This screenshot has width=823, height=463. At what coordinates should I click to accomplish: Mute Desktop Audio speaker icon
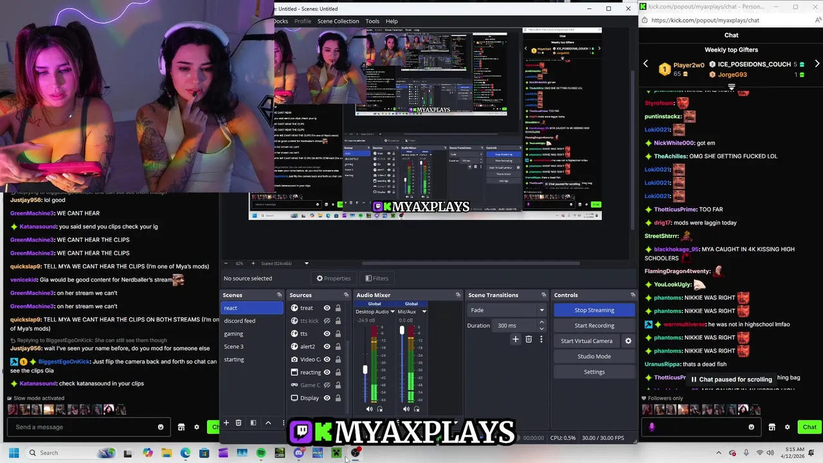click(x=369, y=409)
